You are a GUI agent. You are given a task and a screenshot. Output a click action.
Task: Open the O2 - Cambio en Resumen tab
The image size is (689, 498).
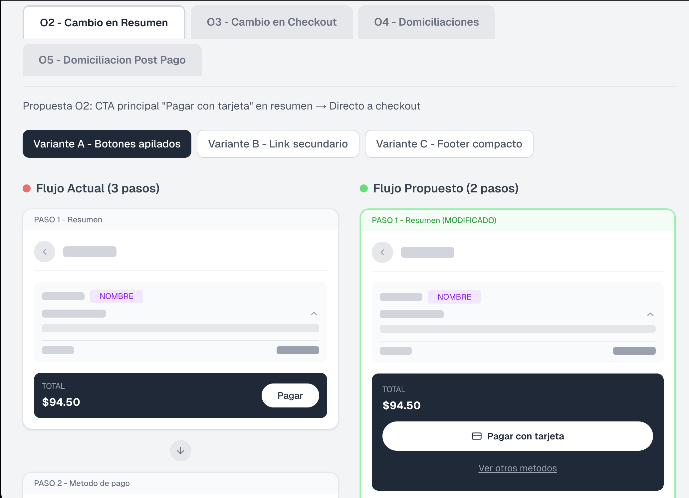coord(104,23)
